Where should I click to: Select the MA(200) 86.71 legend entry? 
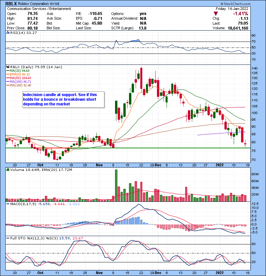(19, 82)
